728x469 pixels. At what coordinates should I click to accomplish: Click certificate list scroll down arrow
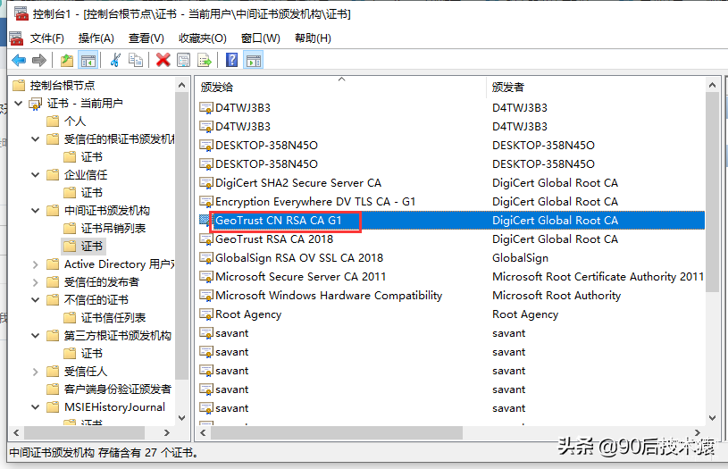(x=712, y=418)
